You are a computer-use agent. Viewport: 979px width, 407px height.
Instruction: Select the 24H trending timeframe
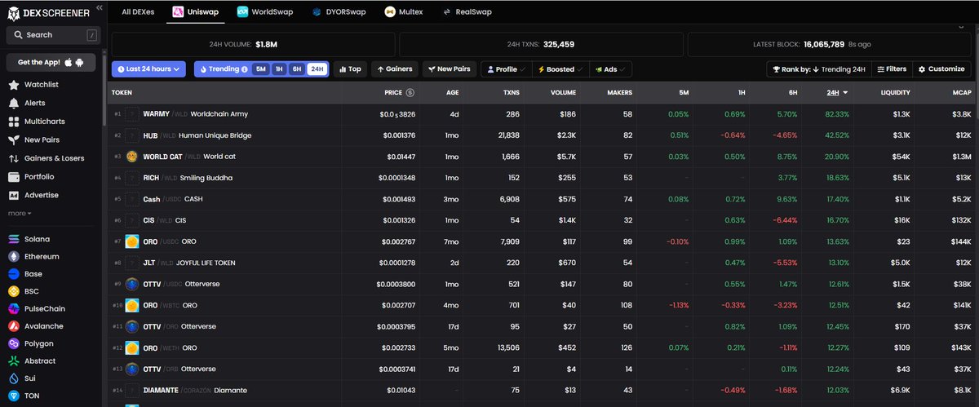click(317, 69)
